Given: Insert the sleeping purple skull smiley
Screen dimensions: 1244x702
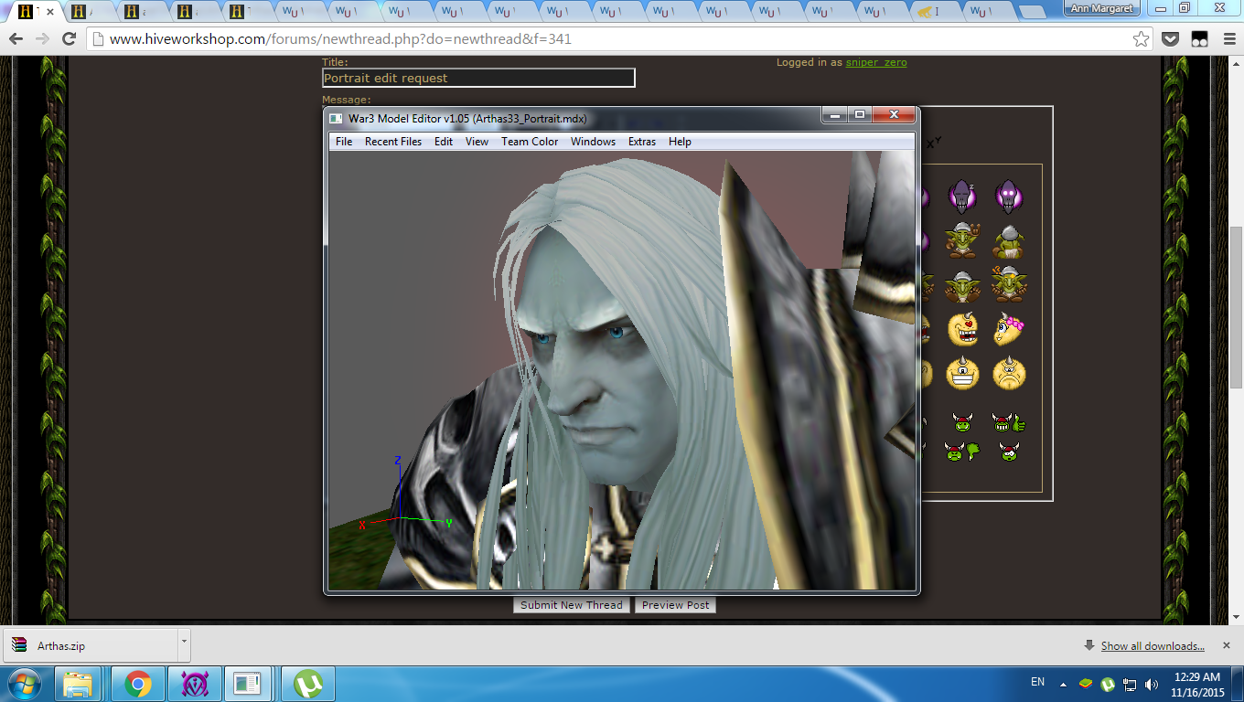Looking at the screenshot, I should [961, 197].
